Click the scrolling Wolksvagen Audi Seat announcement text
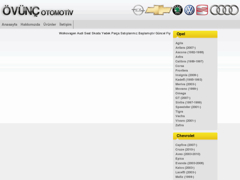 click(x=115, y=33)
